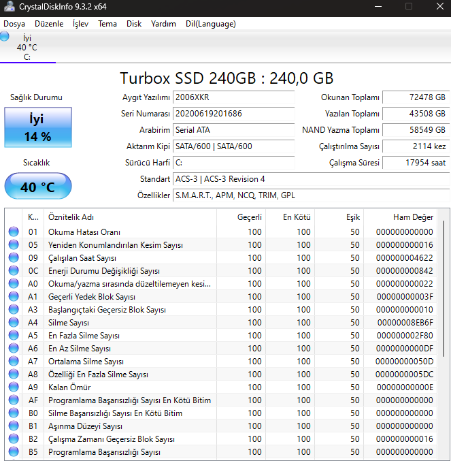This screenshot has height=461, width=451.
Task: Click the blue status orb for drive C:
Action: (5, 37)
